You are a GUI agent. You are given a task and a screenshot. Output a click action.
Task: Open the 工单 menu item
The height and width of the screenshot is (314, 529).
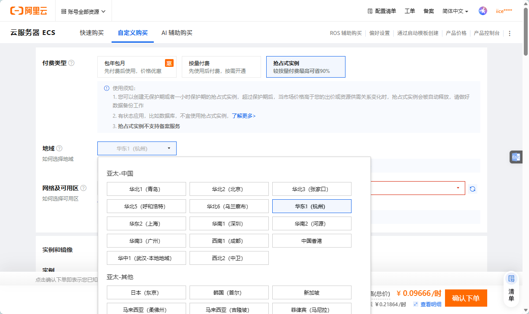click(410, 11)
